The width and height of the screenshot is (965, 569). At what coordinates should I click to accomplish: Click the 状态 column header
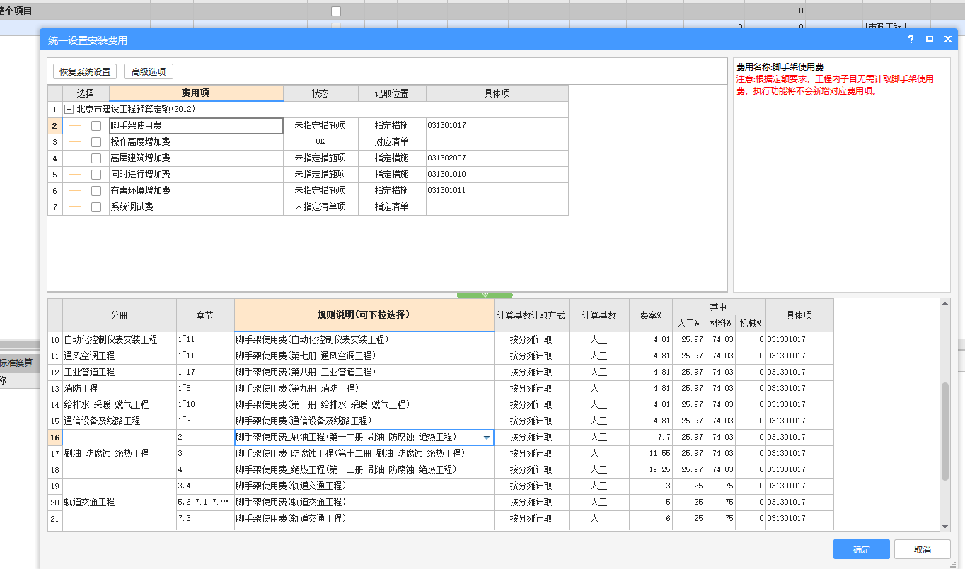coord(320,93)
